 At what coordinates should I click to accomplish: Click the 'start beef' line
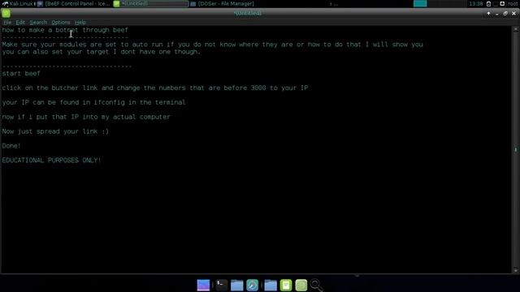point(21,74)
